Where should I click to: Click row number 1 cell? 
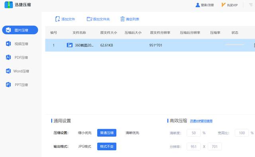click(x=53, y=45)
